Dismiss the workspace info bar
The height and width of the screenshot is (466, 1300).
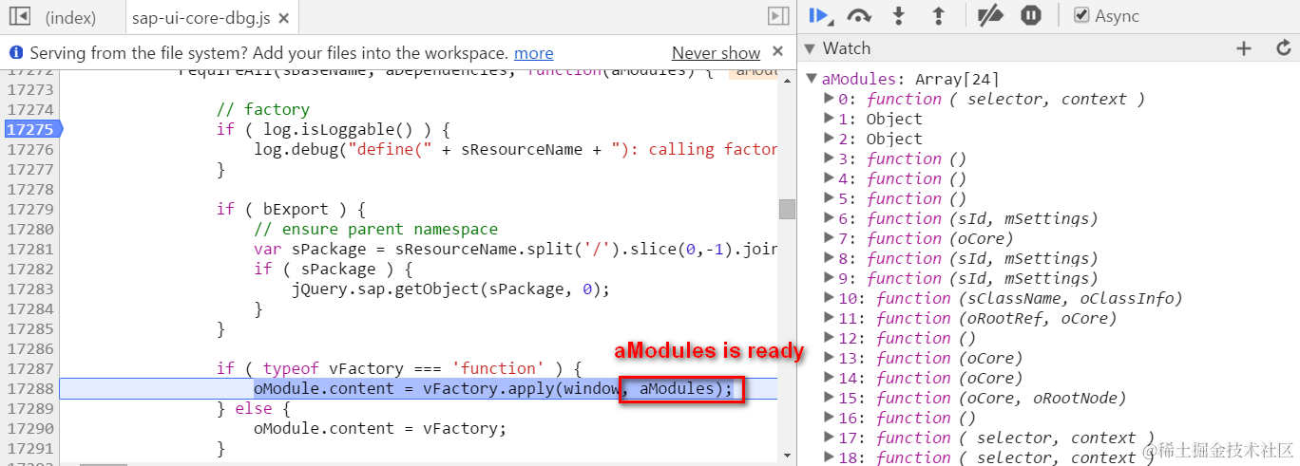778,51
